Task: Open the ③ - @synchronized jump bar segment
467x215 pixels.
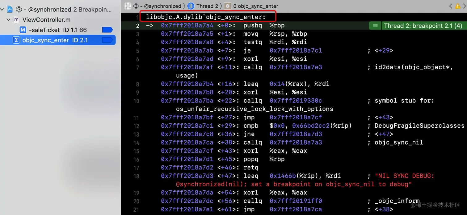Action: (157, 6)
